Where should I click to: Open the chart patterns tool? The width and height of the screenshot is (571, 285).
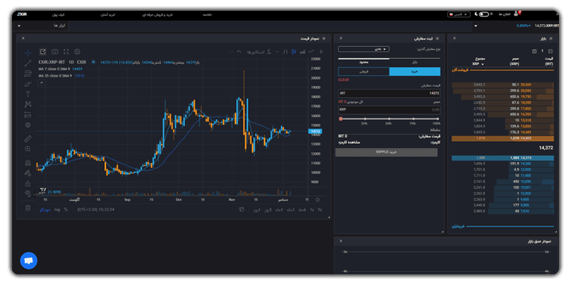click(28, 104)
